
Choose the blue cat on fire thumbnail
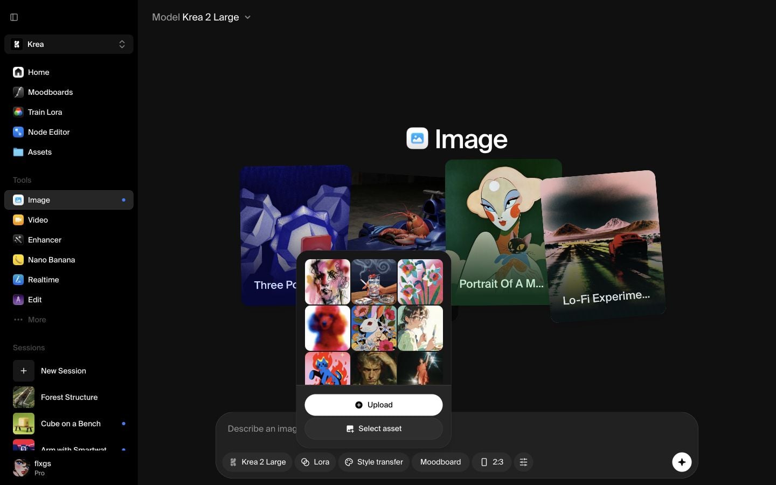point(328,368)
